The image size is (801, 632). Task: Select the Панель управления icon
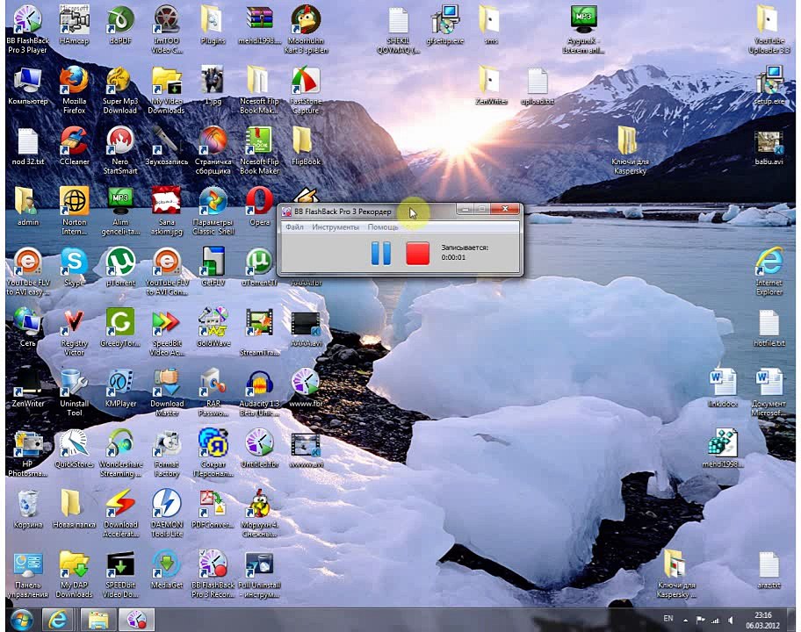(x=27, y=574)
